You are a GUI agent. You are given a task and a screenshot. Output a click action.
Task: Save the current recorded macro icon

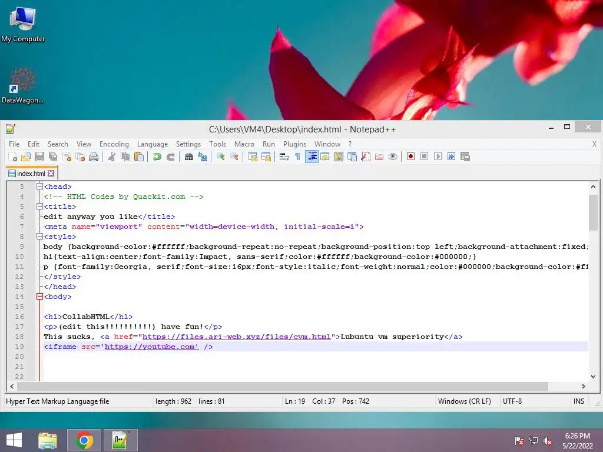(x=465, y=157)
